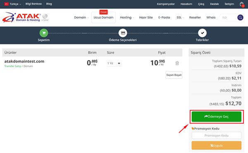Open Bilgi Bankası link
The width and height of the screenshot is (248, 153).
pos(34,4)
